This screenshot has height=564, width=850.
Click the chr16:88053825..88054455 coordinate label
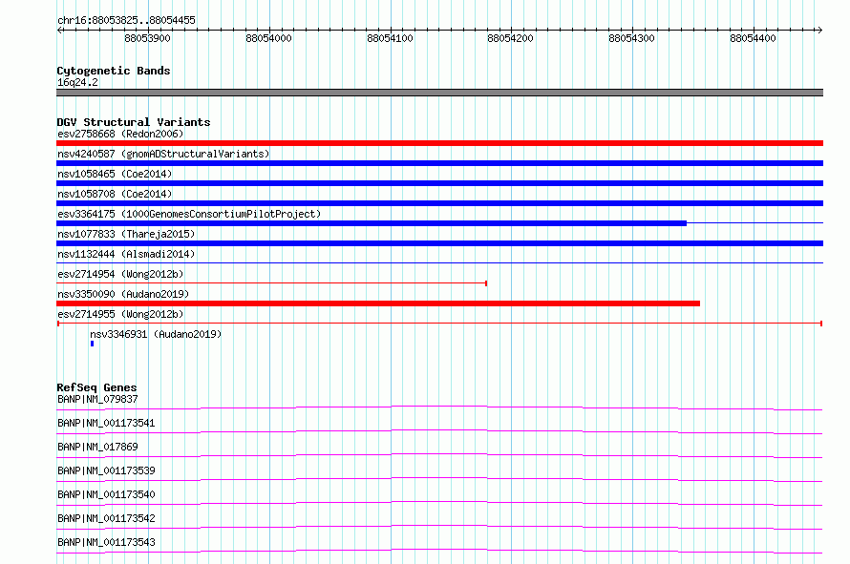point(126,21)
